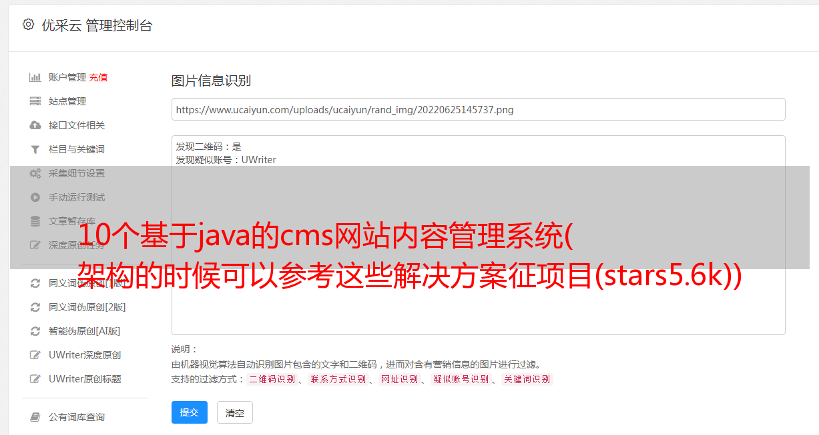
Task: Click the 智能伪原创[AI版] refresh icon
Action: 35,331
